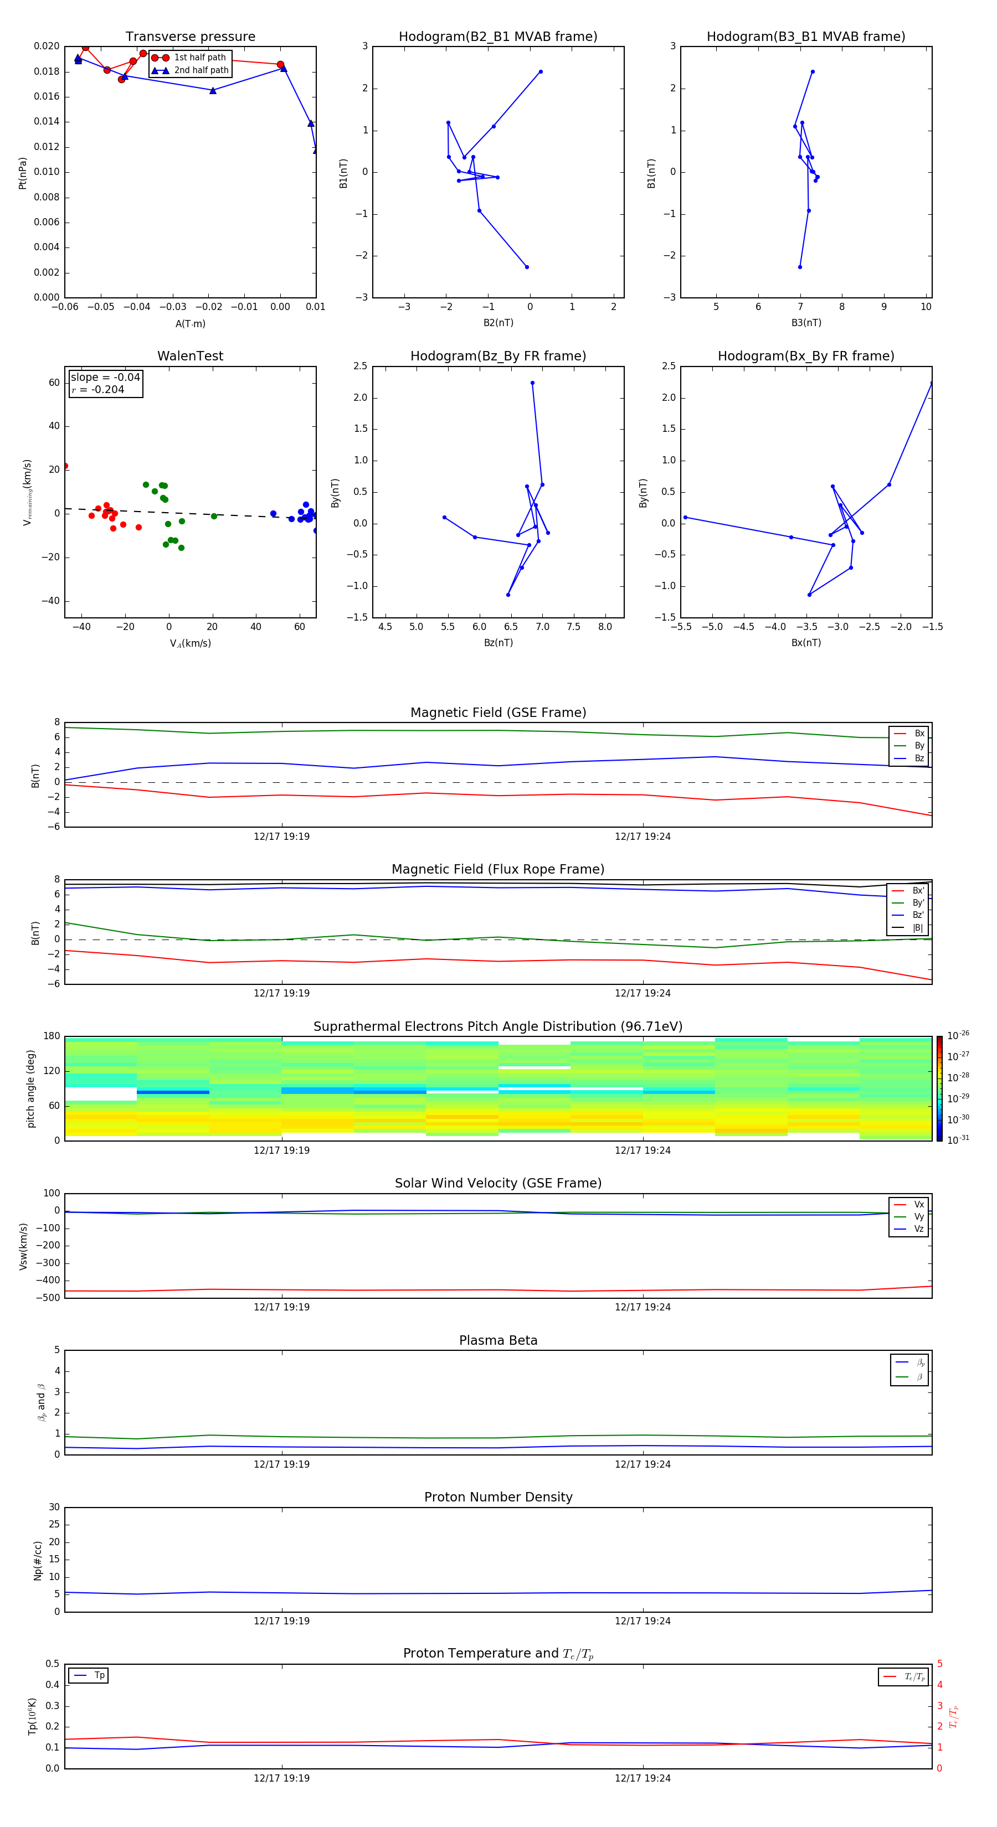Viewport: 997px width, 1827px height.
Task: Select Bx' entry in Flux Rope legend
Action: tap(908, 891)
